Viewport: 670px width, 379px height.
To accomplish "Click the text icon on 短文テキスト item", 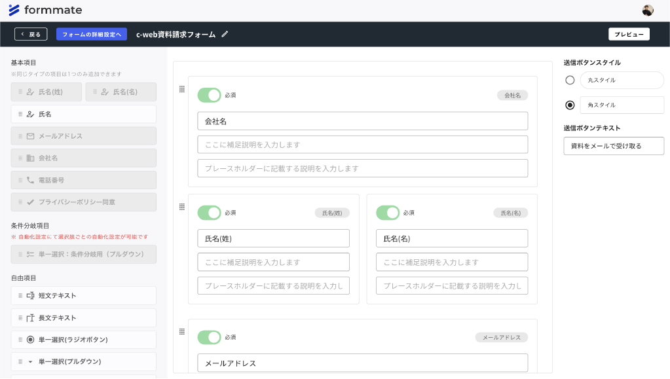I will pyautogui.click(x=30, y=296).
